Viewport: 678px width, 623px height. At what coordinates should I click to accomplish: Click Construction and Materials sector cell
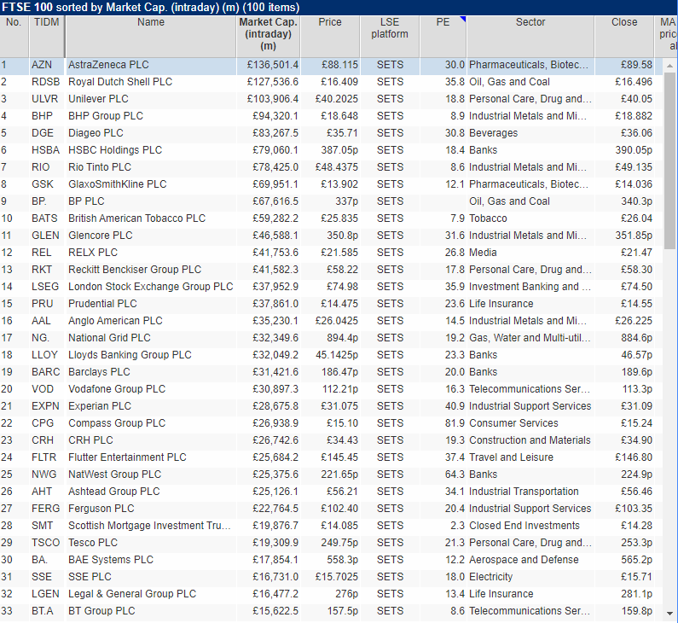tap(530, 440)
